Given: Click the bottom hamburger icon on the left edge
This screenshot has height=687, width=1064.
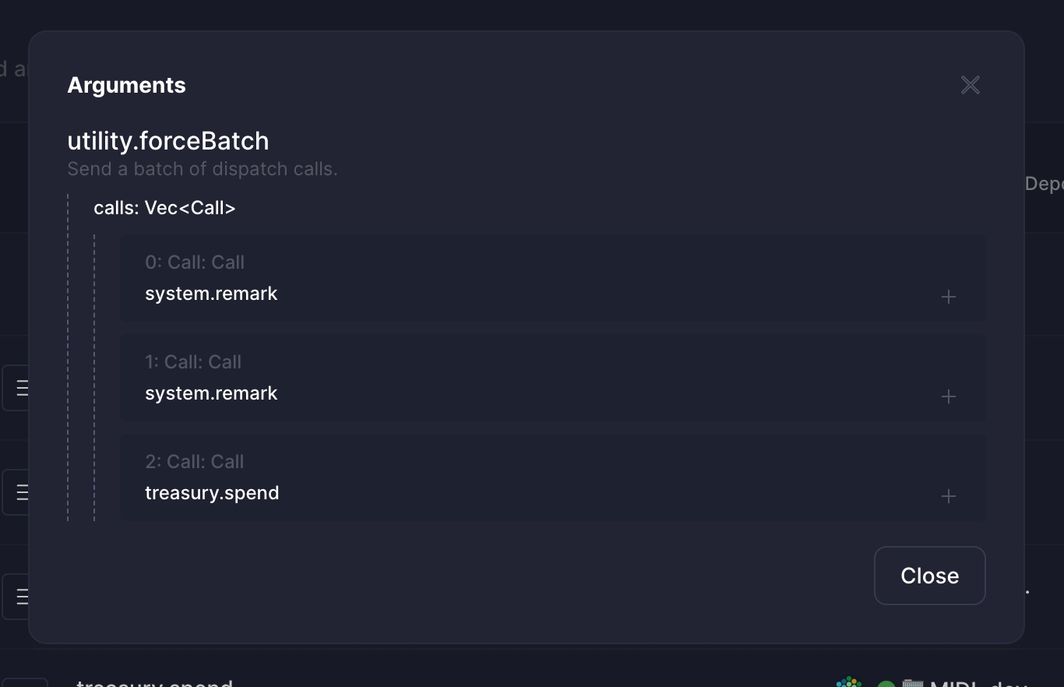Looking at the screenshot, I should coord(21,596).
